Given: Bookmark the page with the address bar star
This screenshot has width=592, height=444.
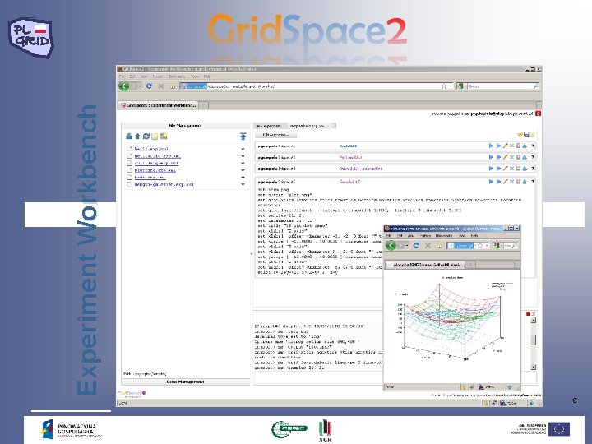Looking at the screenshot, I should [x=444, y=86].
